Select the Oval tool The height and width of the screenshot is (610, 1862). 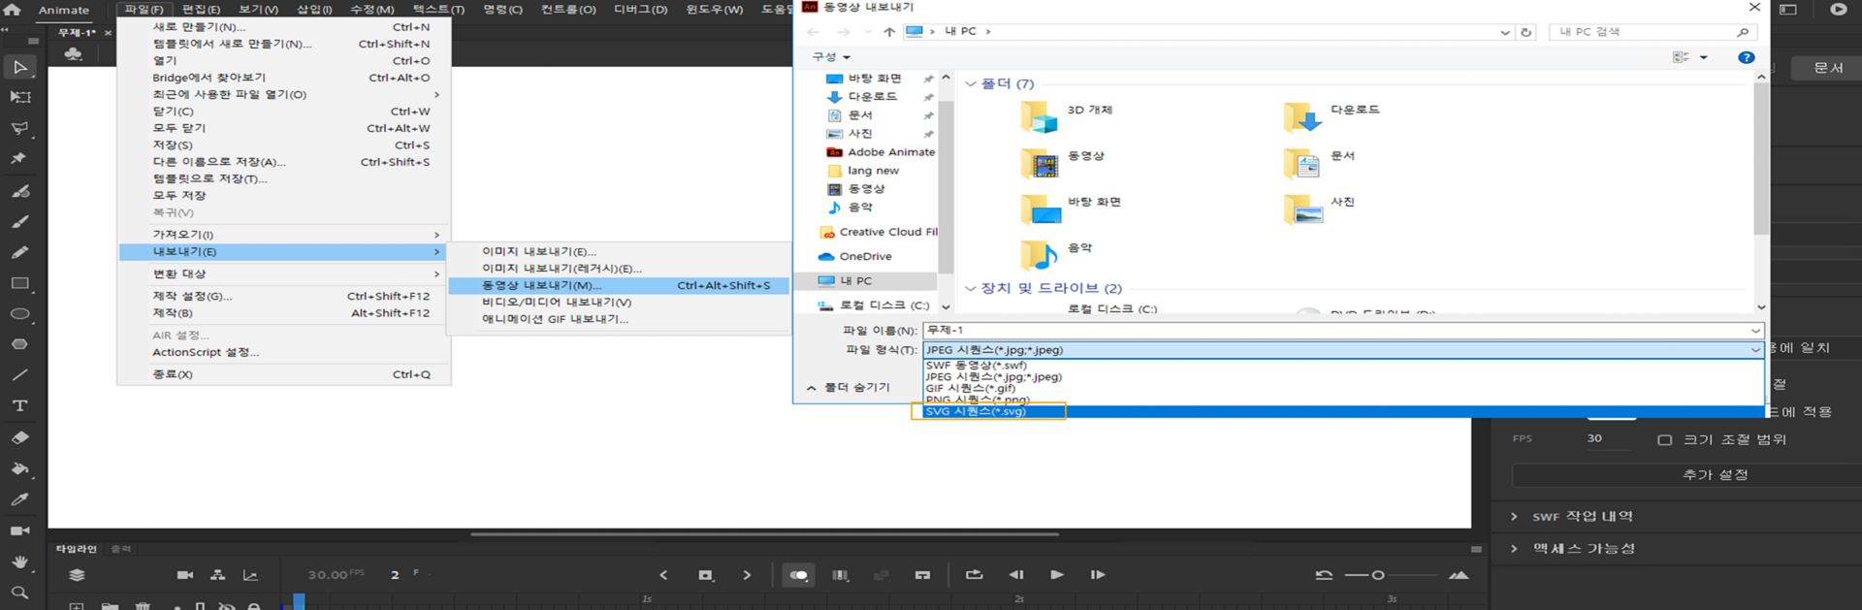pyautogui.click(x=19, y=314)
